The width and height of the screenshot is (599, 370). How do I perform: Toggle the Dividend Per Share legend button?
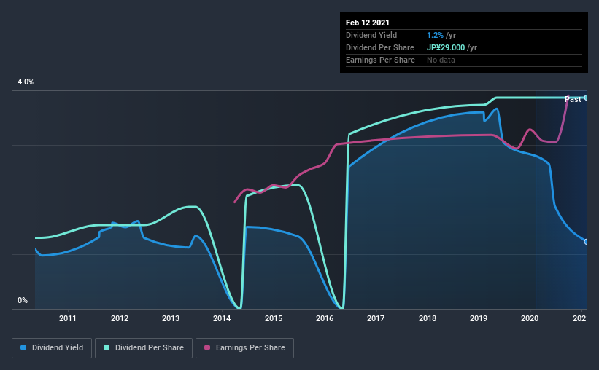pyautogui.click(x=144, y=348)
